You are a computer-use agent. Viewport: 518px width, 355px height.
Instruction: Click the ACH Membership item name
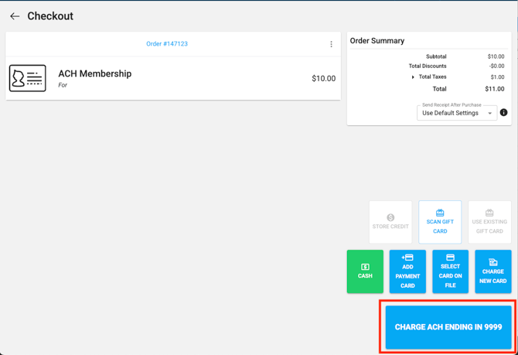tap(95, 73)
